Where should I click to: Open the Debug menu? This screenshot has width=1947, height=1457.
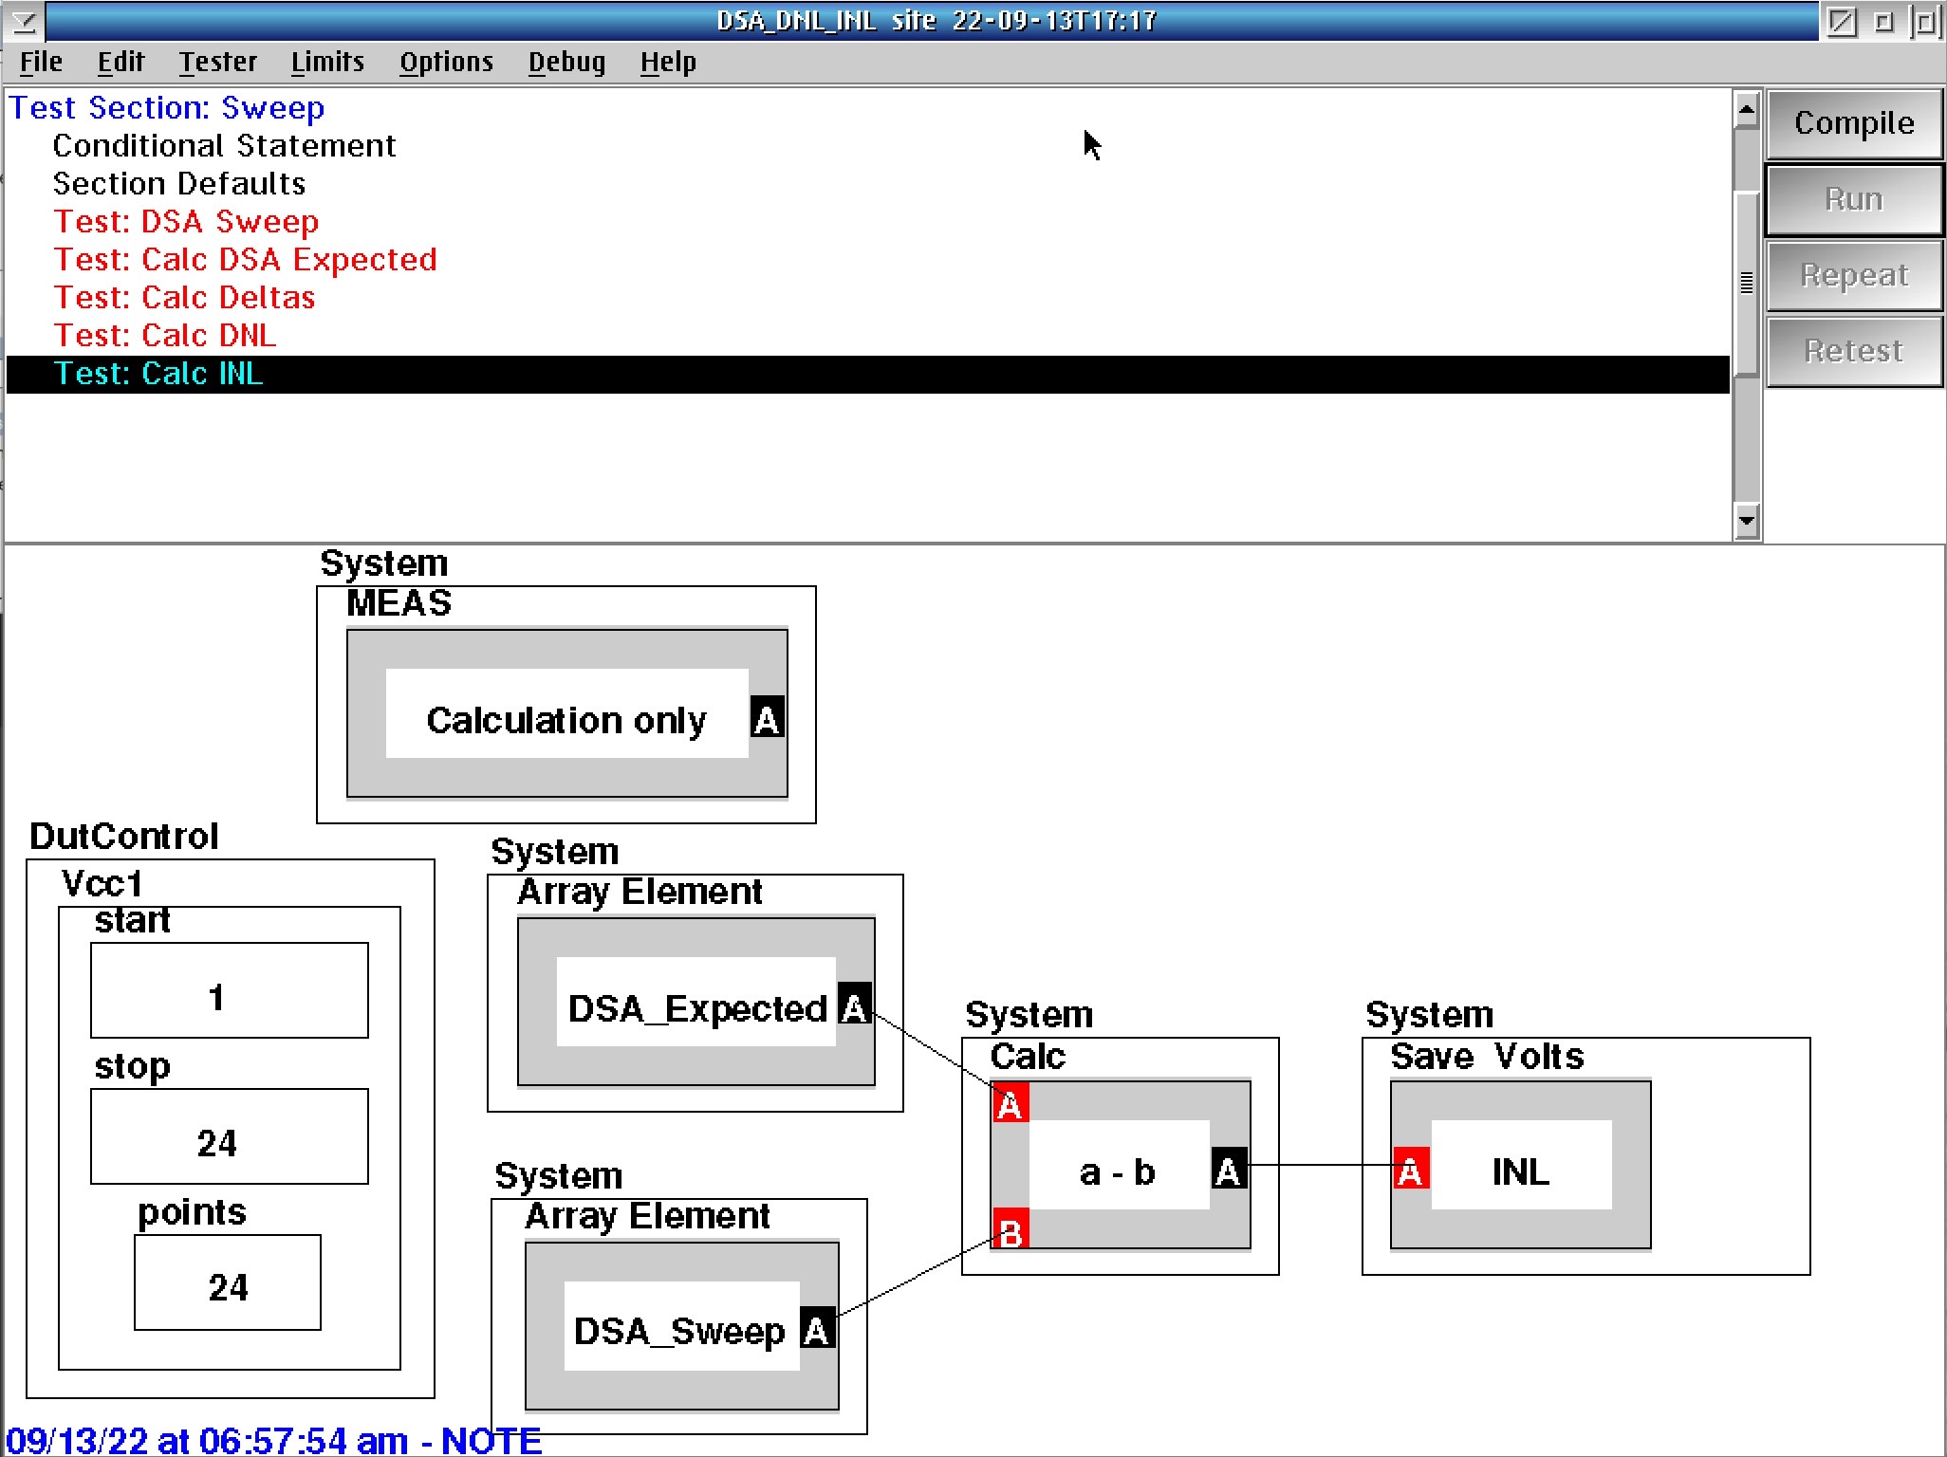[567, 63]
